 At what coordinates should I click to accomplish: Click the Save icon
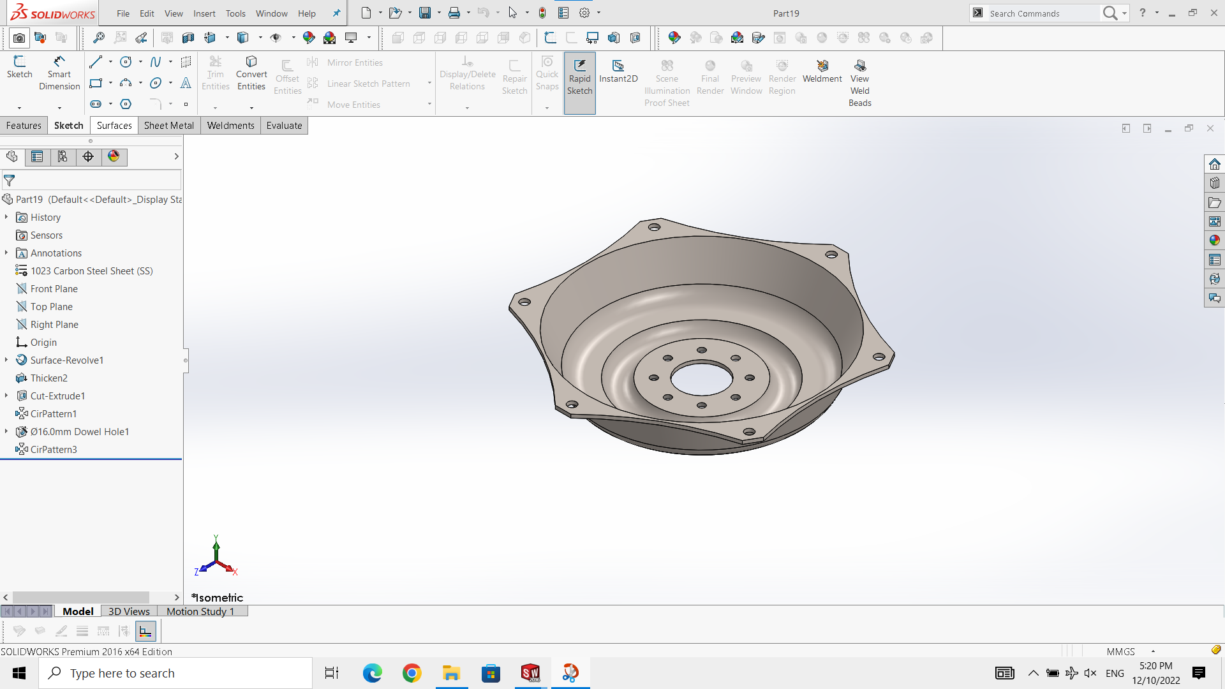pyautogui.click(x=424, y=13)
